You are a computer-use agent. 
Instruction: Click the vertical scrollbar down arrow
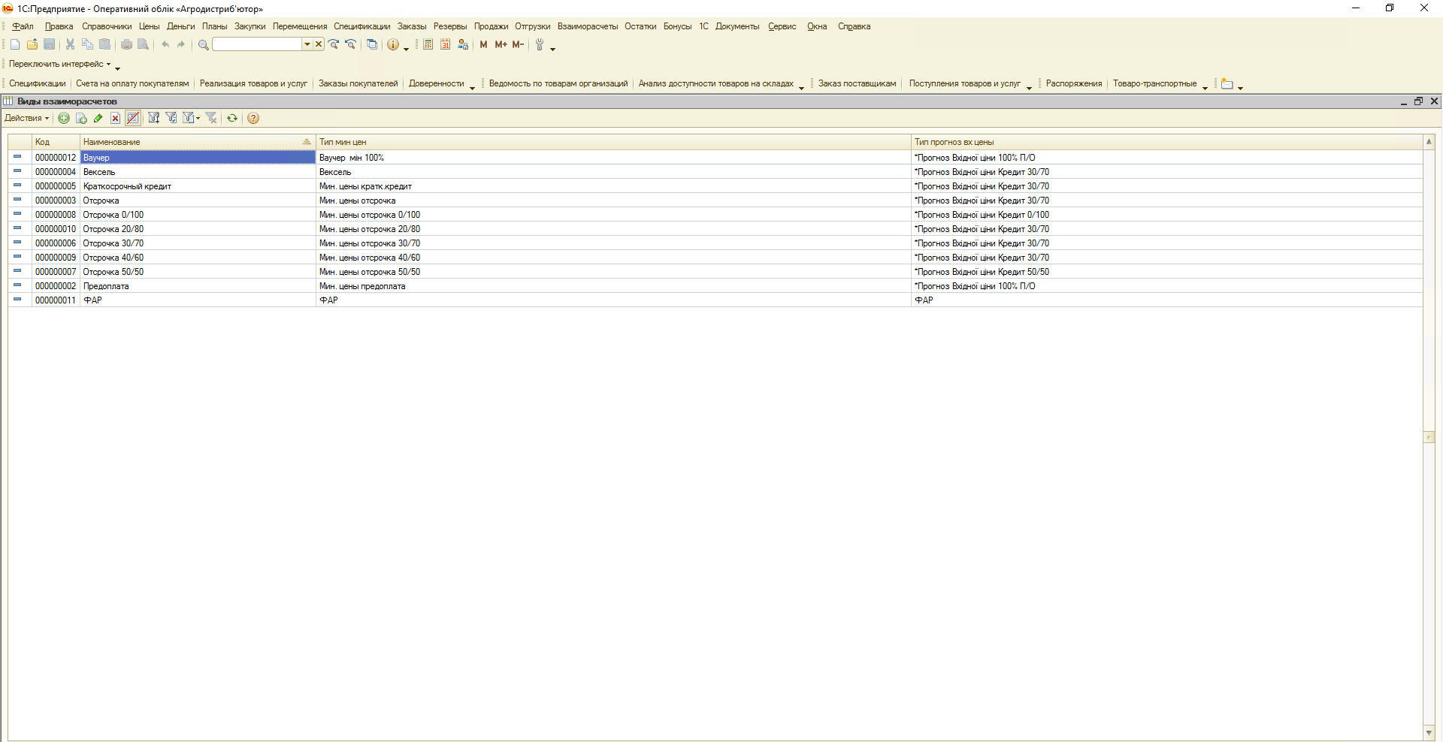1429,732
